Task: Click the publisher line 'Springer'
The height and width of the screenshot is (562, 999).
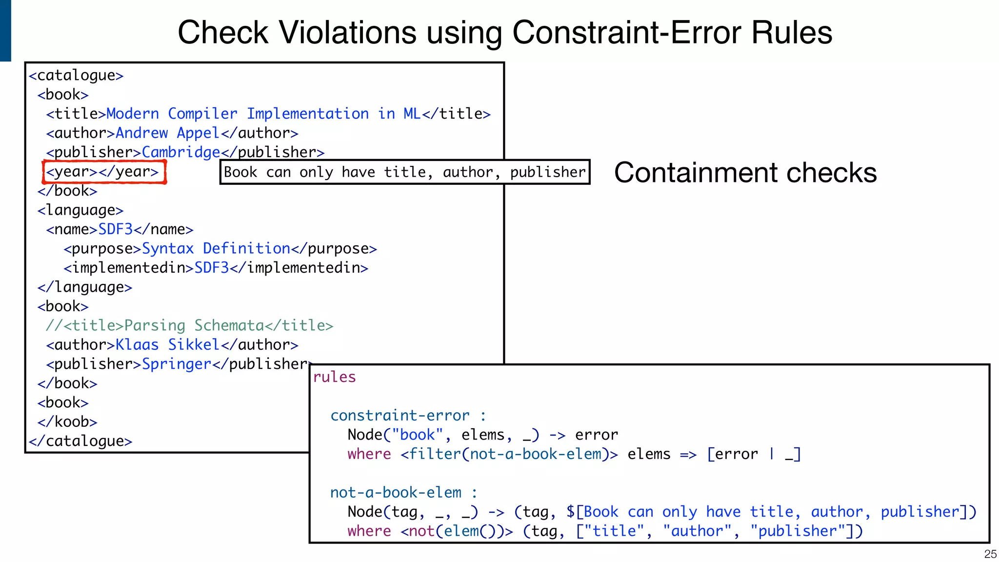Action: coord(179,364)
